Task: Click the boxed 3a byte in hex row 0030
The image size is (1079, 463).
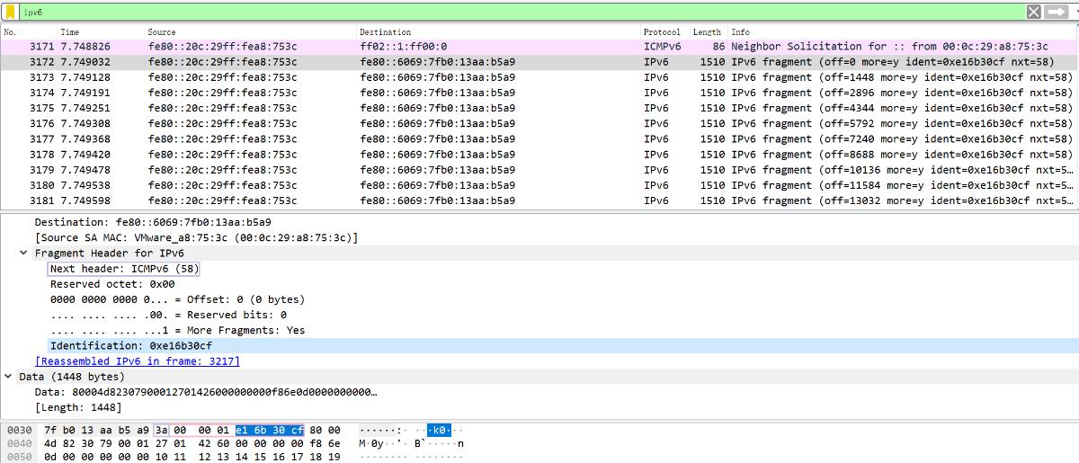Action: (x=161, y=430)
